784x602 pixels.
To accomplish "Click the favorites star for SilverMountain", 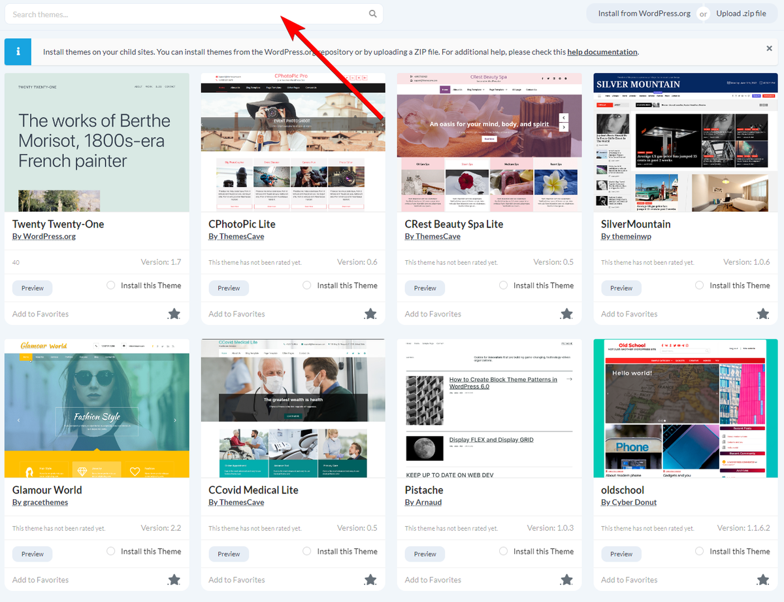I will pos(762,314).
